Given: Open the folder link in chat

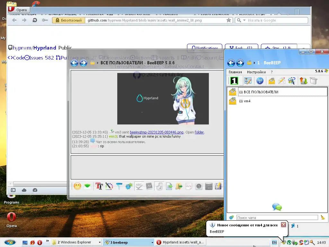Looking at the screenshot, I should (x=199, y=132).
